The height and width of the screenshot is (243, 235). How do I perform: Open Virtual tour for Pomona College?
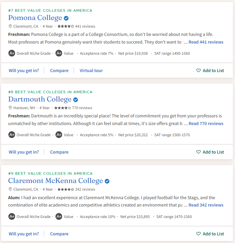[91, 71]
